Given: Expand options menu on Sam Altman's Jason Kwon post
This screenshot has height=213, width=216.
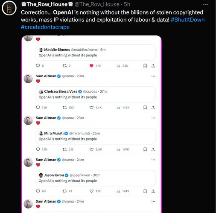Looking at the screenshot, I should coord(153,160).
